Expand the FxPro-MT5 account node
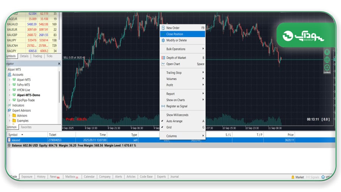The width and height of the screenshot is (341, 192). 9,85
